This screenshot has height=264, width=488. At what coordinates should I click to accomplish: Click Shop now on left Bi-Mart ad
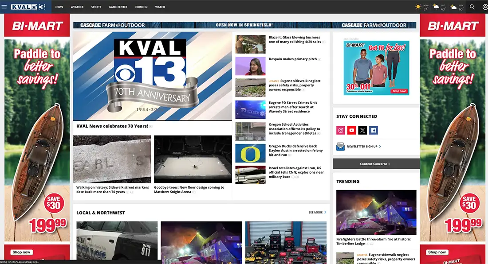click(21, 252)
